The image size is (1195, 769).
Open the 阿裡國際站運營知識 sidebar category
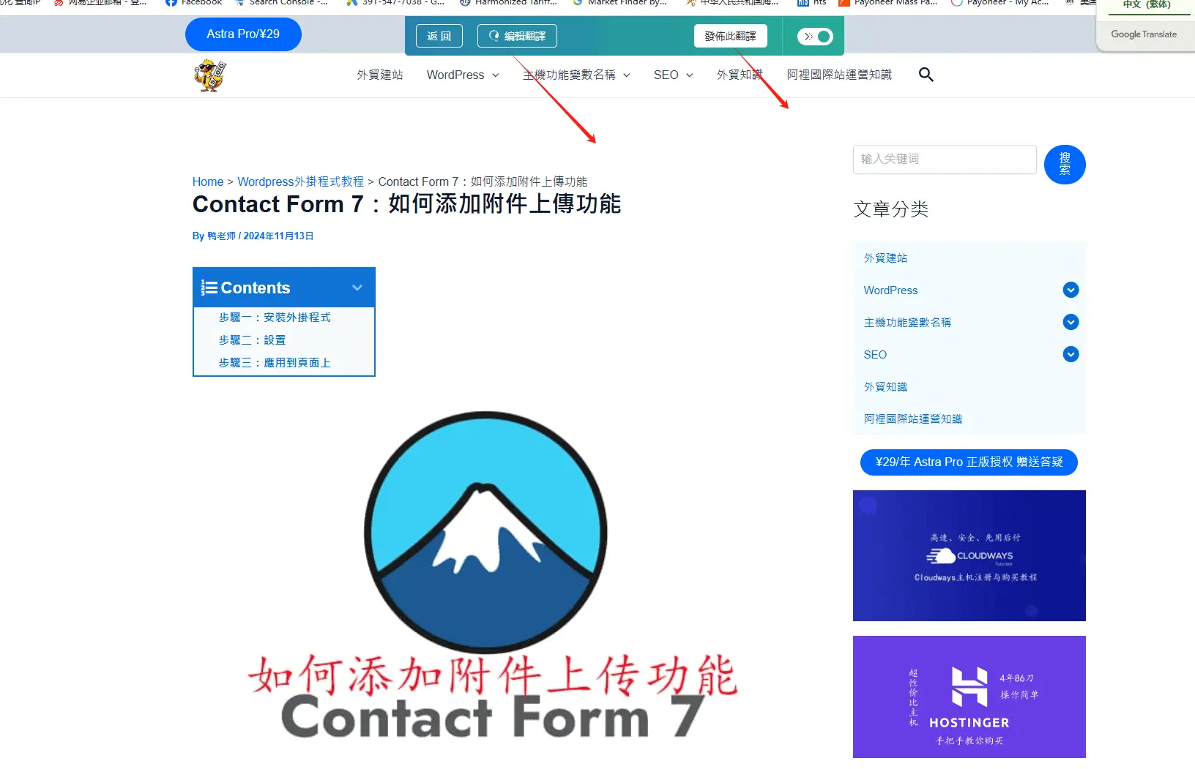[913, 419]
